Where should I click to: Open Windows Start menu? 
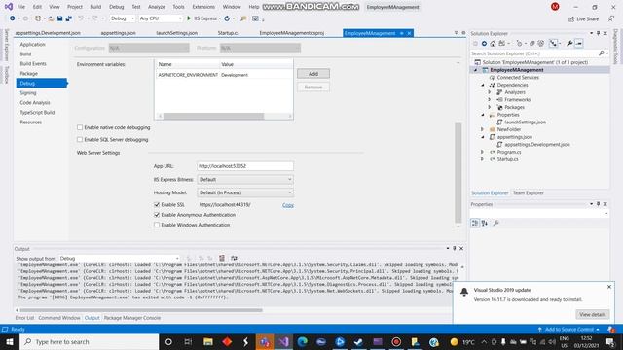point(10,341)
